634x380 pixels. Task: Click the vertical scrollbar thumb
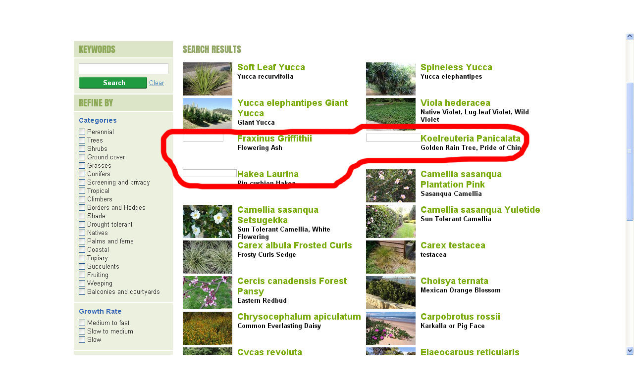pos(630,151)
